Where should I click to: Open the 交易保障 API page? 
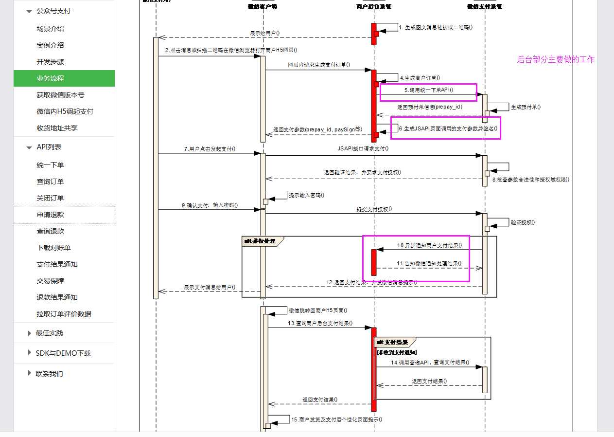click(x=50, y=281)
